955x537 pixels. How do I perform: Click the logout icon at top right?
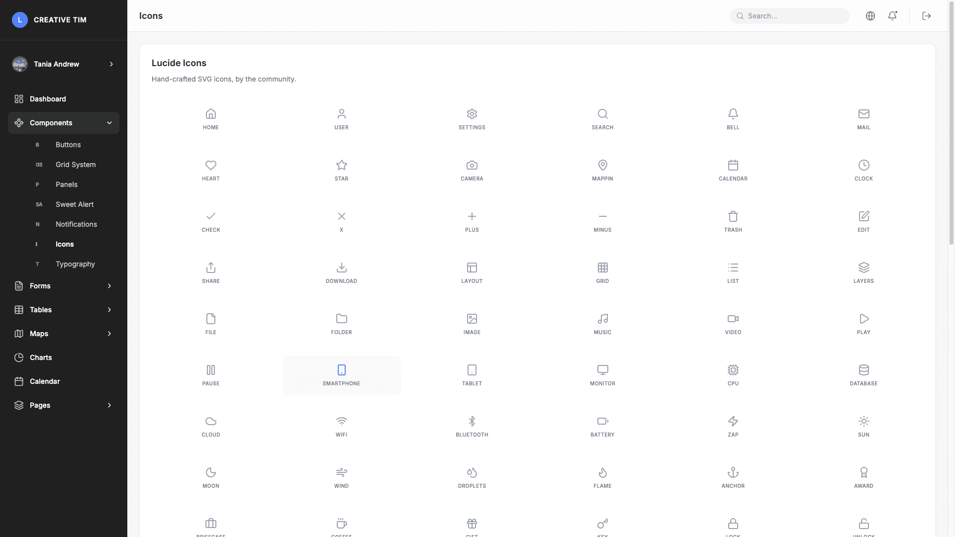(x=926, y=15)
